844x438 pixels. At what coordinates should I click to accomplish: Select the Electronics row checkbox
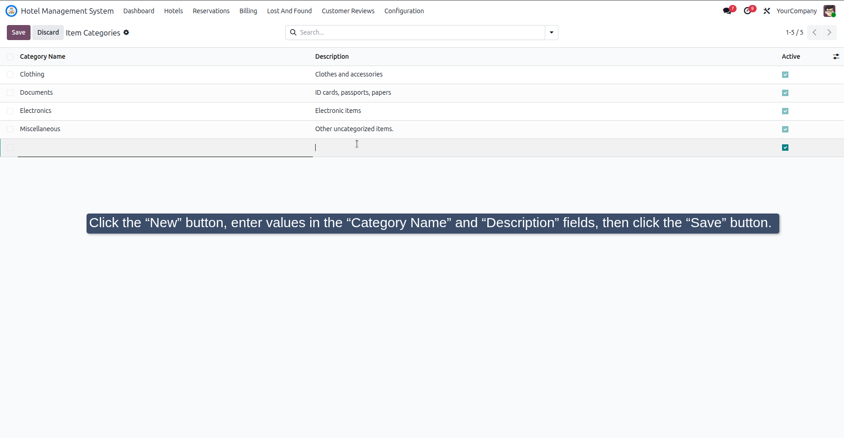point(10,111)
